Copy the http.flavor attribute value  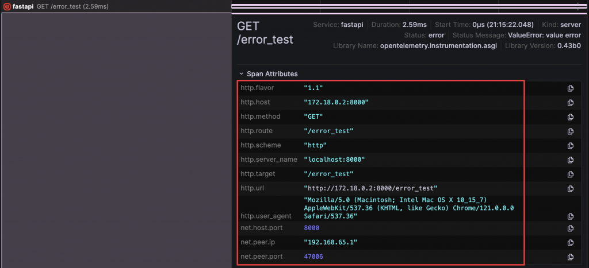pyautogui.click(x=571, y=88)
